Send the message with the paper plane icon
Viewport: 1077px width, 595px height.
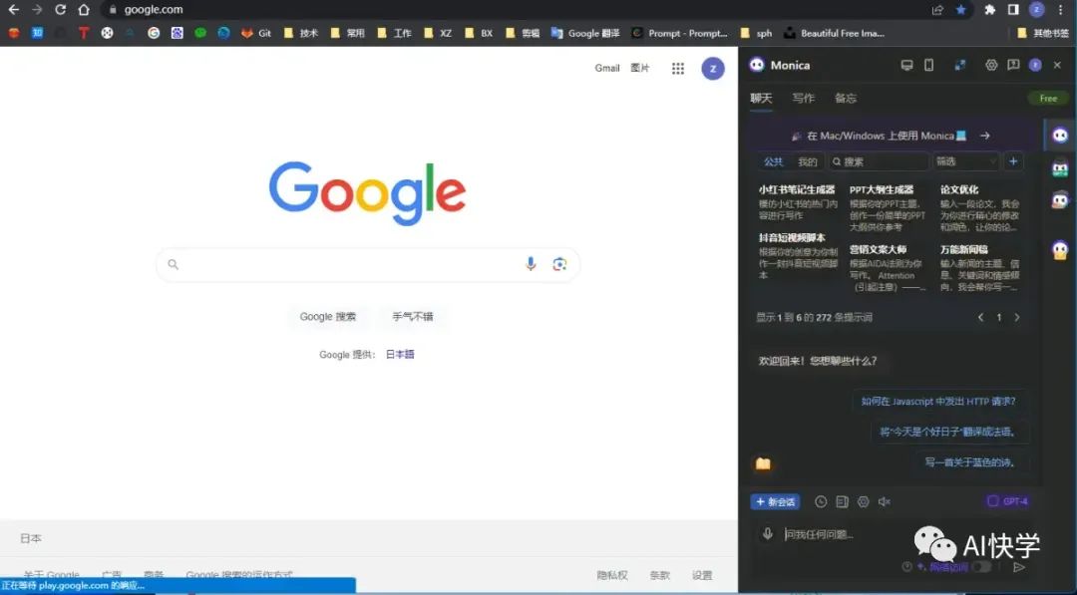[x=1019, y=567]
